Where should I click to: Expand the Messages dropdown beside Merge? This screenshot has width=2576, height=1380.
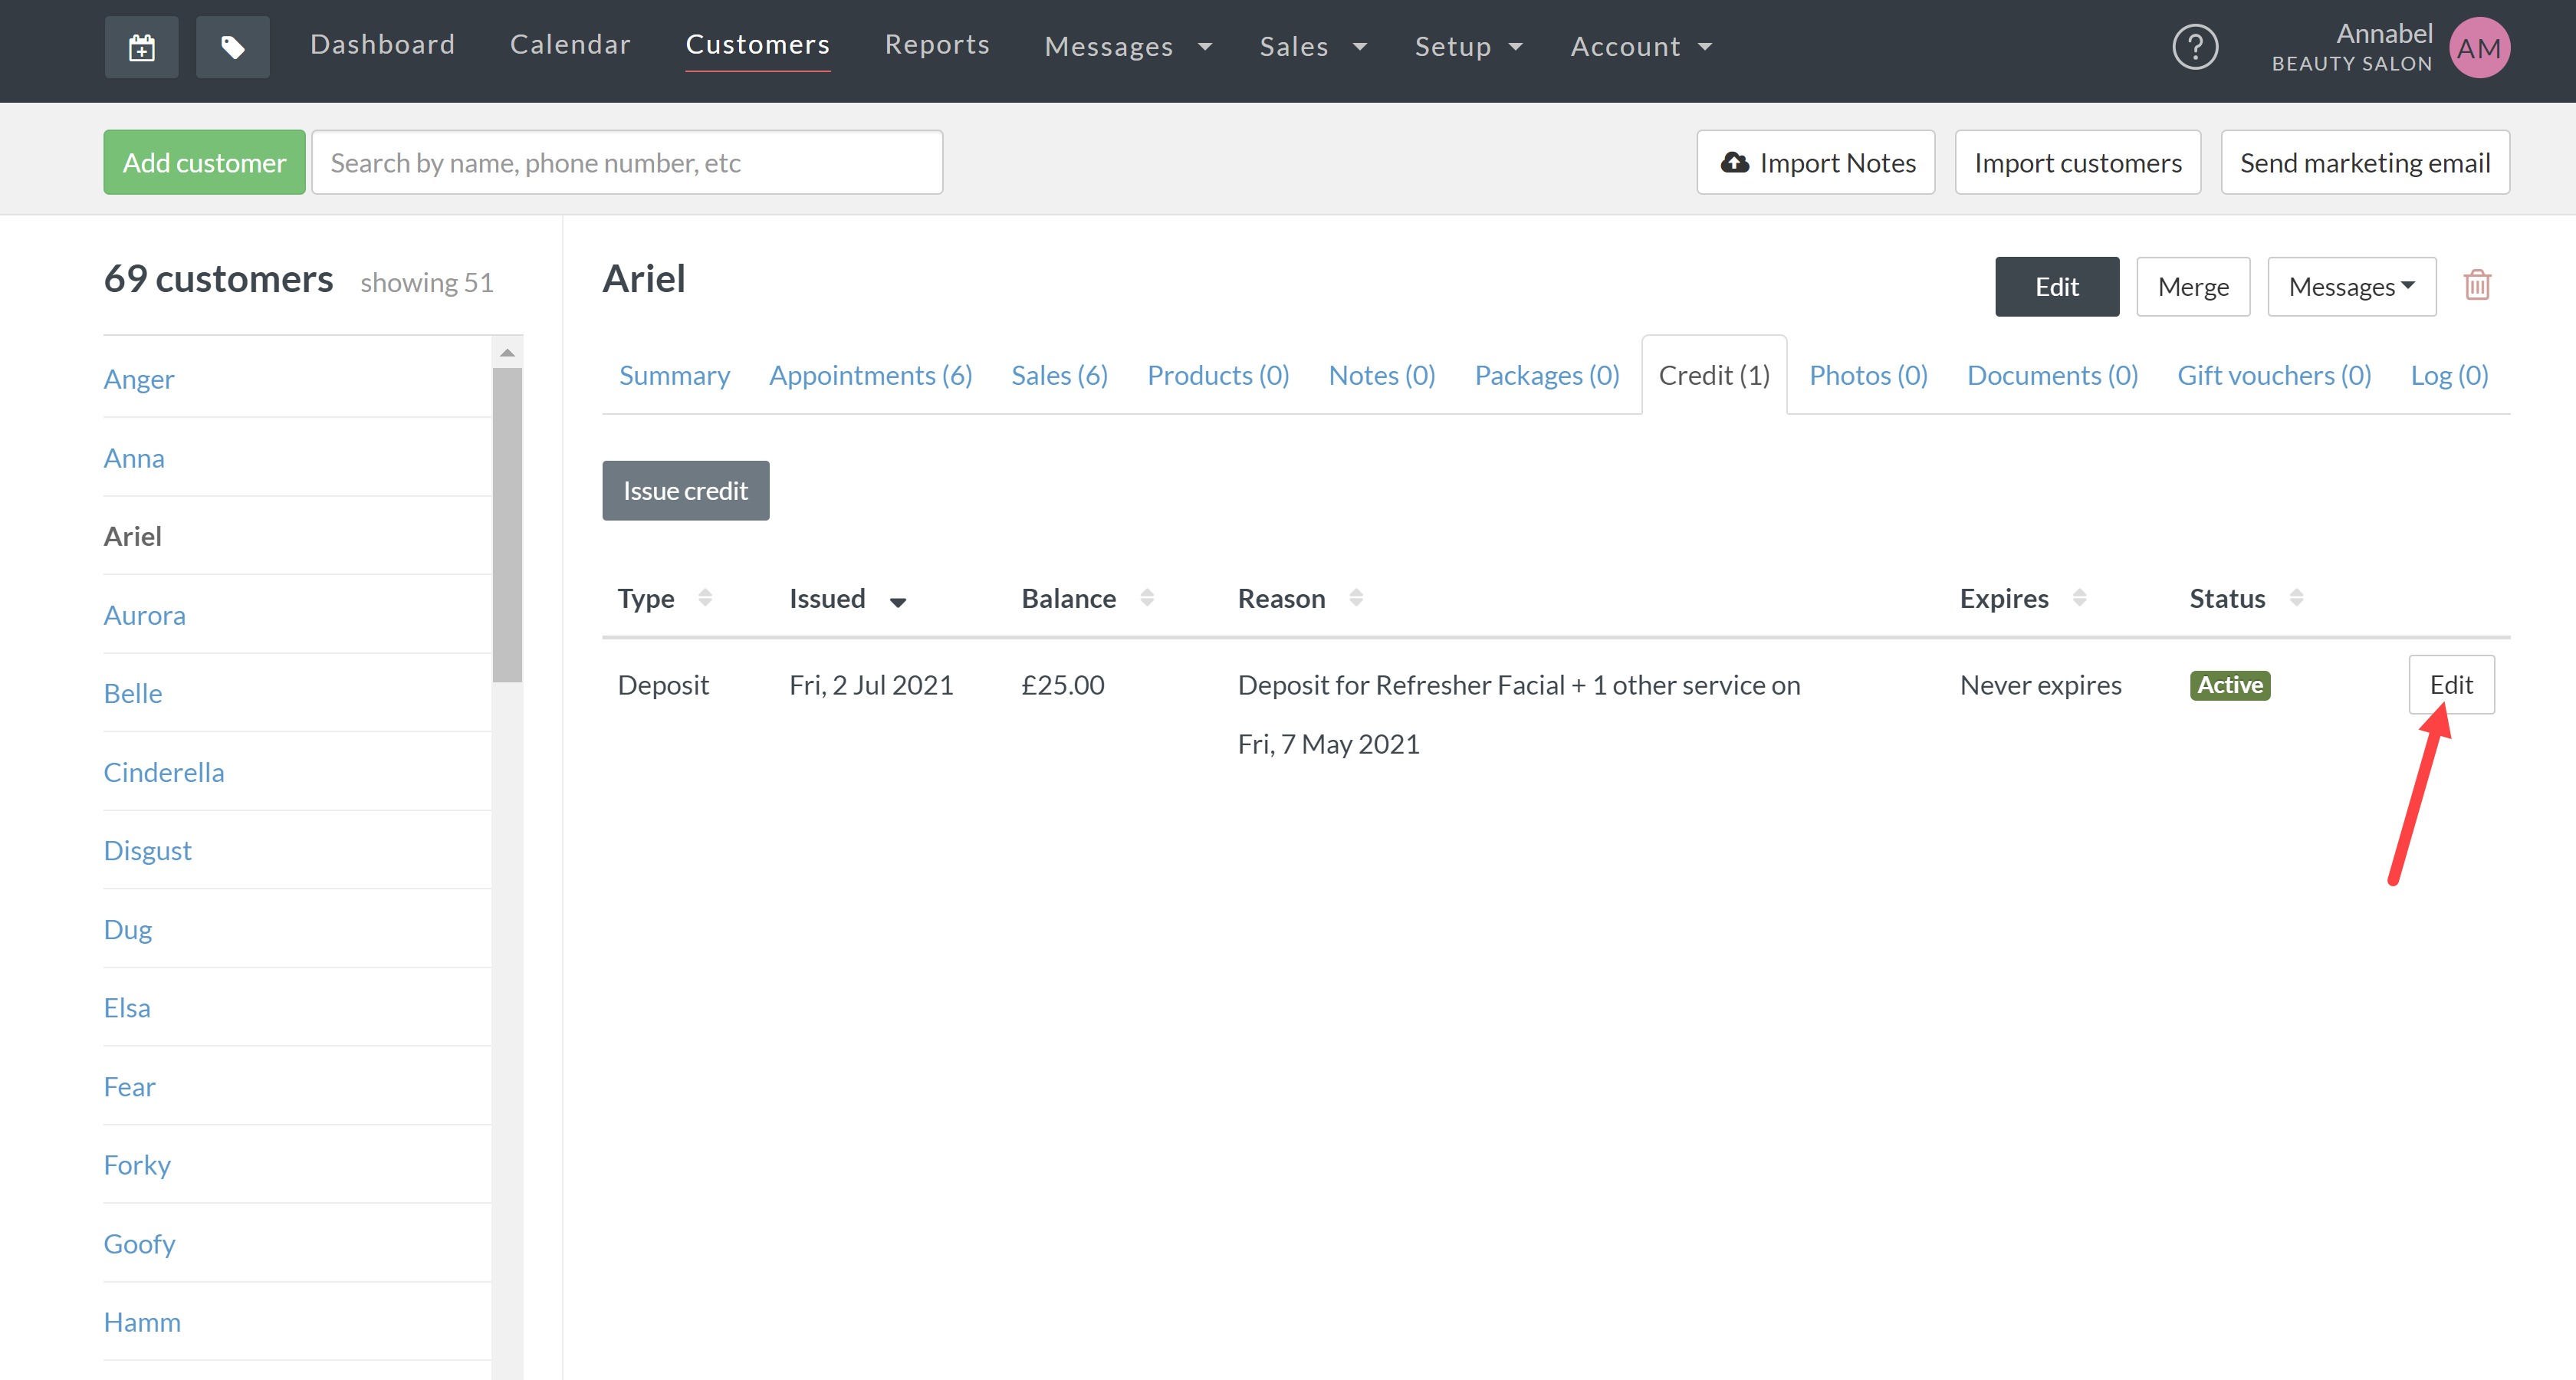point(2351,286)
